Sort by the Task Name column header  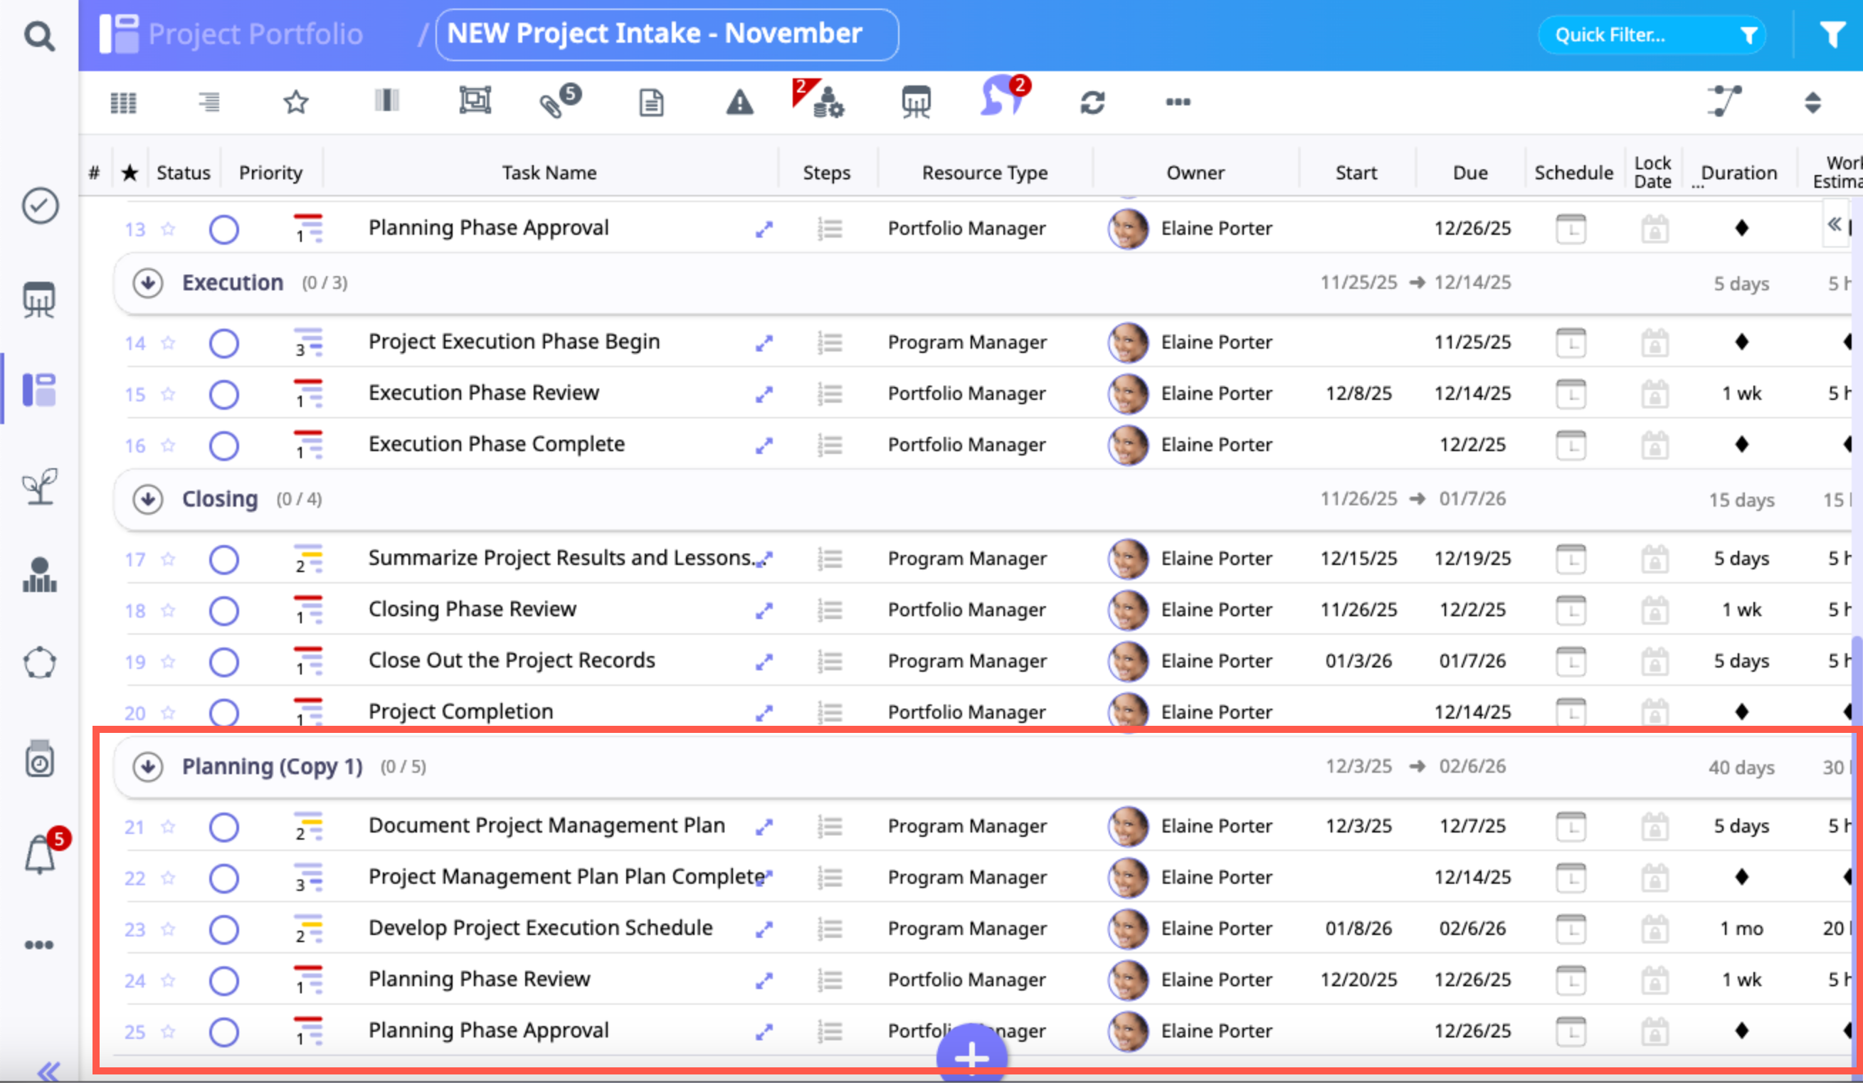[x=549, y=173]
